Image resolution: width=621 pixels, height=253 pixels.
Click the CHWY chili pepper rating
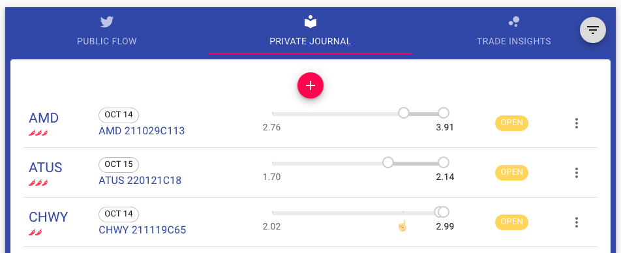pyautogui.click(x=35, y=232)
